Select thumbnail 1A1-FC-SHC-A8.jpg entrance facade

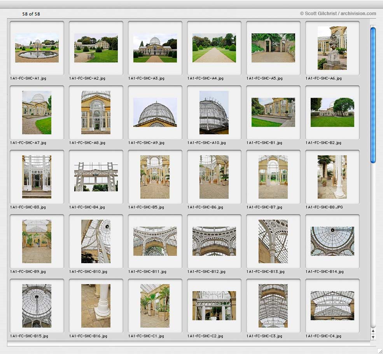click(96, 113)
